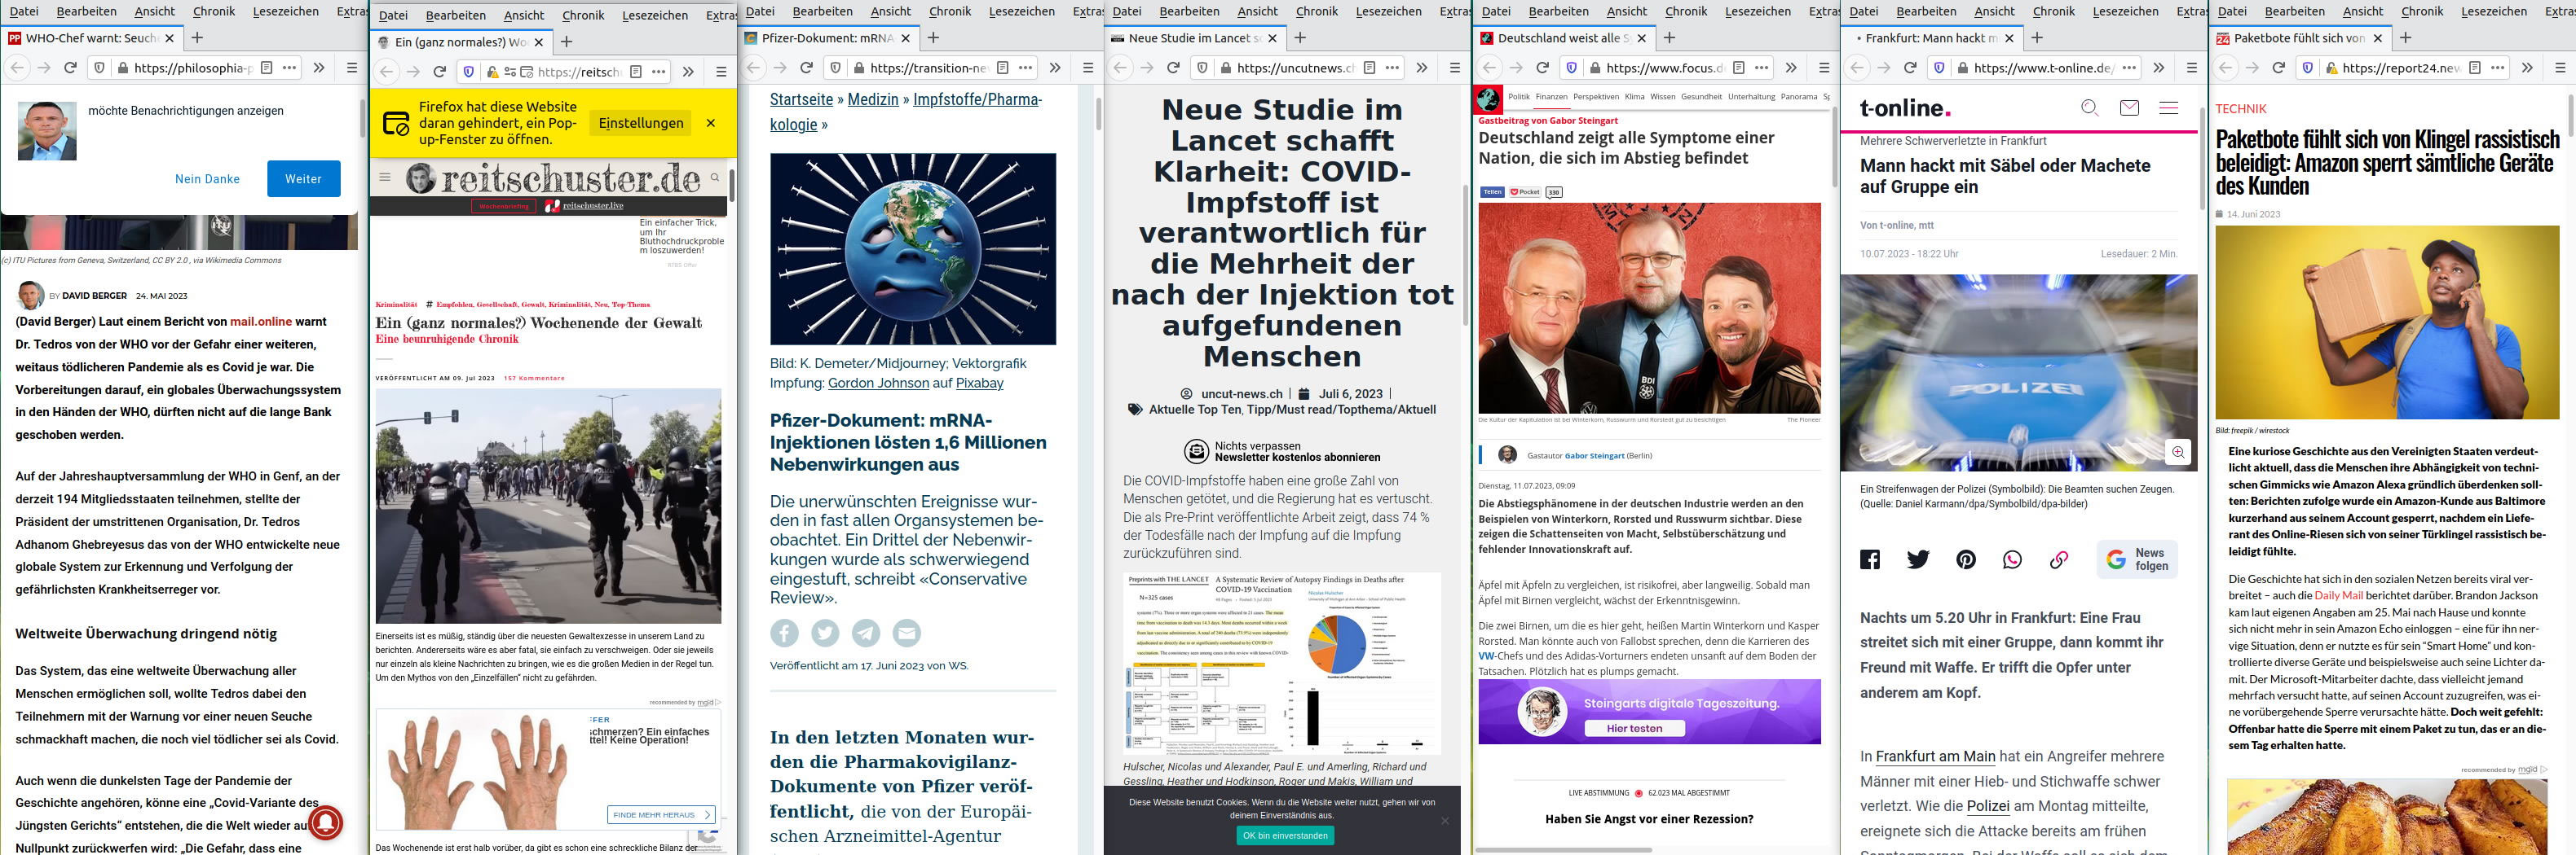Open Daily Mail link on report24
2576x855 pixels.
coord(2339,595)
